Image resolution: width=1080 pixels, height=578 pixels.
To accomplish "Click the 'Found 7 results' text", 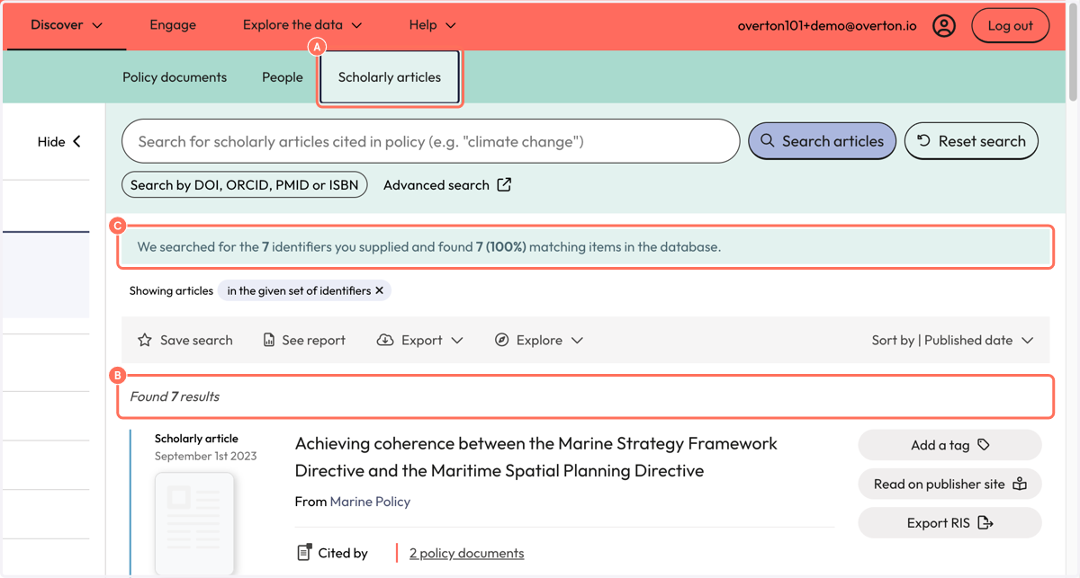I will [x=175, y=396].
